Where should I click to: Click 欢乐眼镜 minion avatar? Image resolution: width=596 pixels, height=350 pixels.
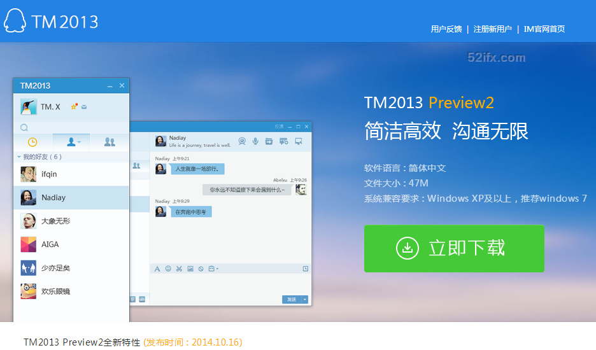click(29, 291)
